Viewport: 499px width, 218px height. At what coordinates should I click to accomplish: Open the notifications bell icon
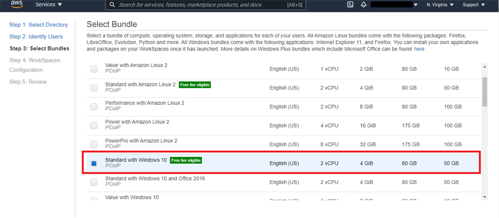[364, 5]
